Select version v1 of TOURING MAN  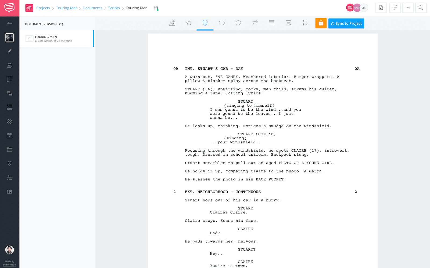tap(57, 38)
